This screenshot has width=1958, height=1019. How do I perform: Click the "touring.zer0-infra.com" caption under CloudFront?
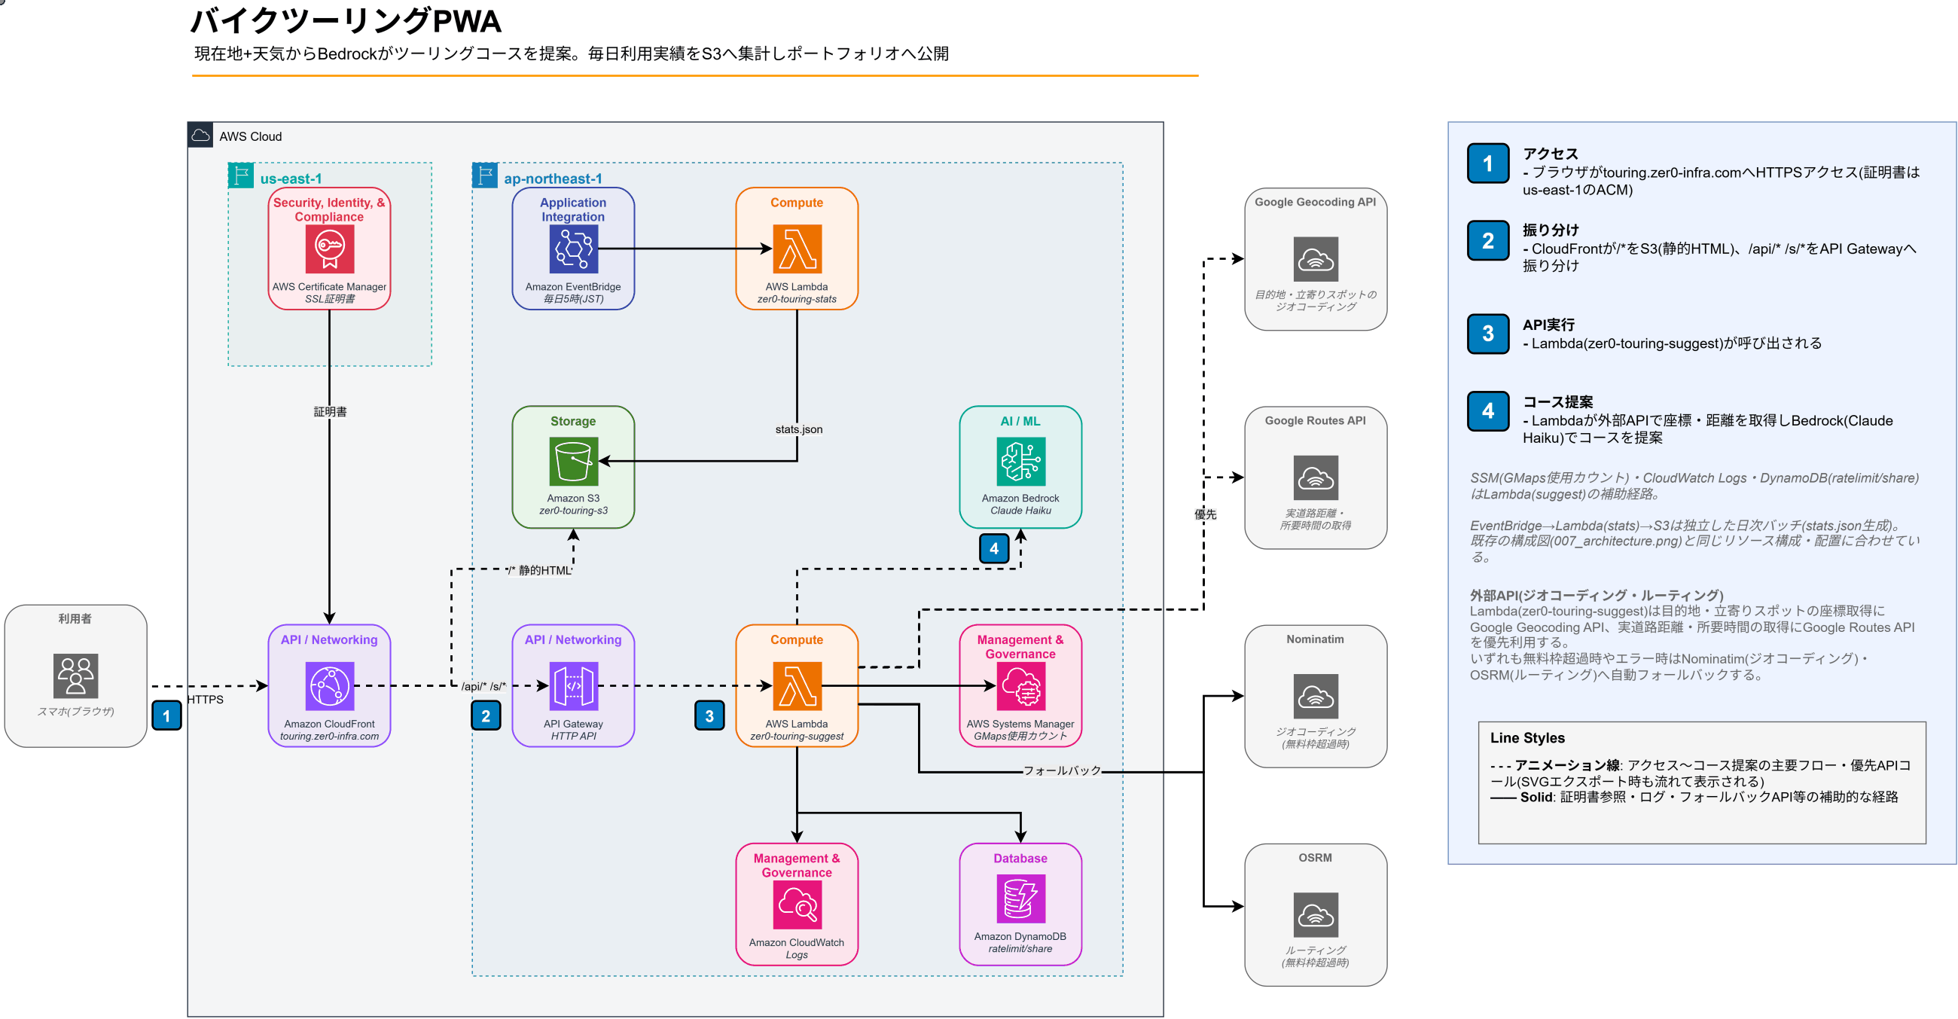329,737
